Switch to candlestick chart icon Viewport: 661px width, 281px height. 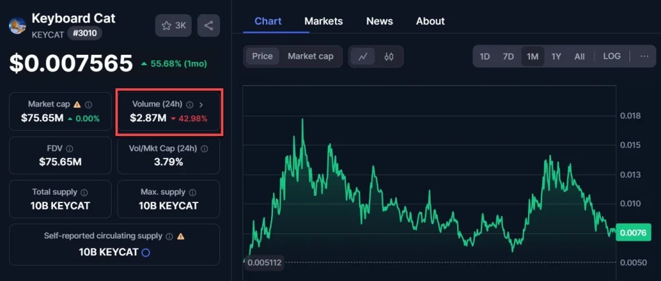(x=389, y=56)
